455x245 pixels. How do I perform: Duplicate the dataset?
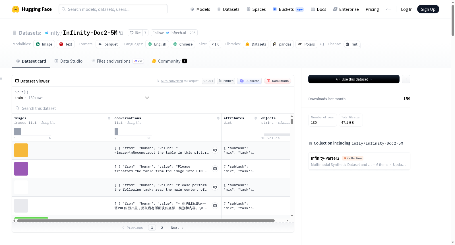249,81
